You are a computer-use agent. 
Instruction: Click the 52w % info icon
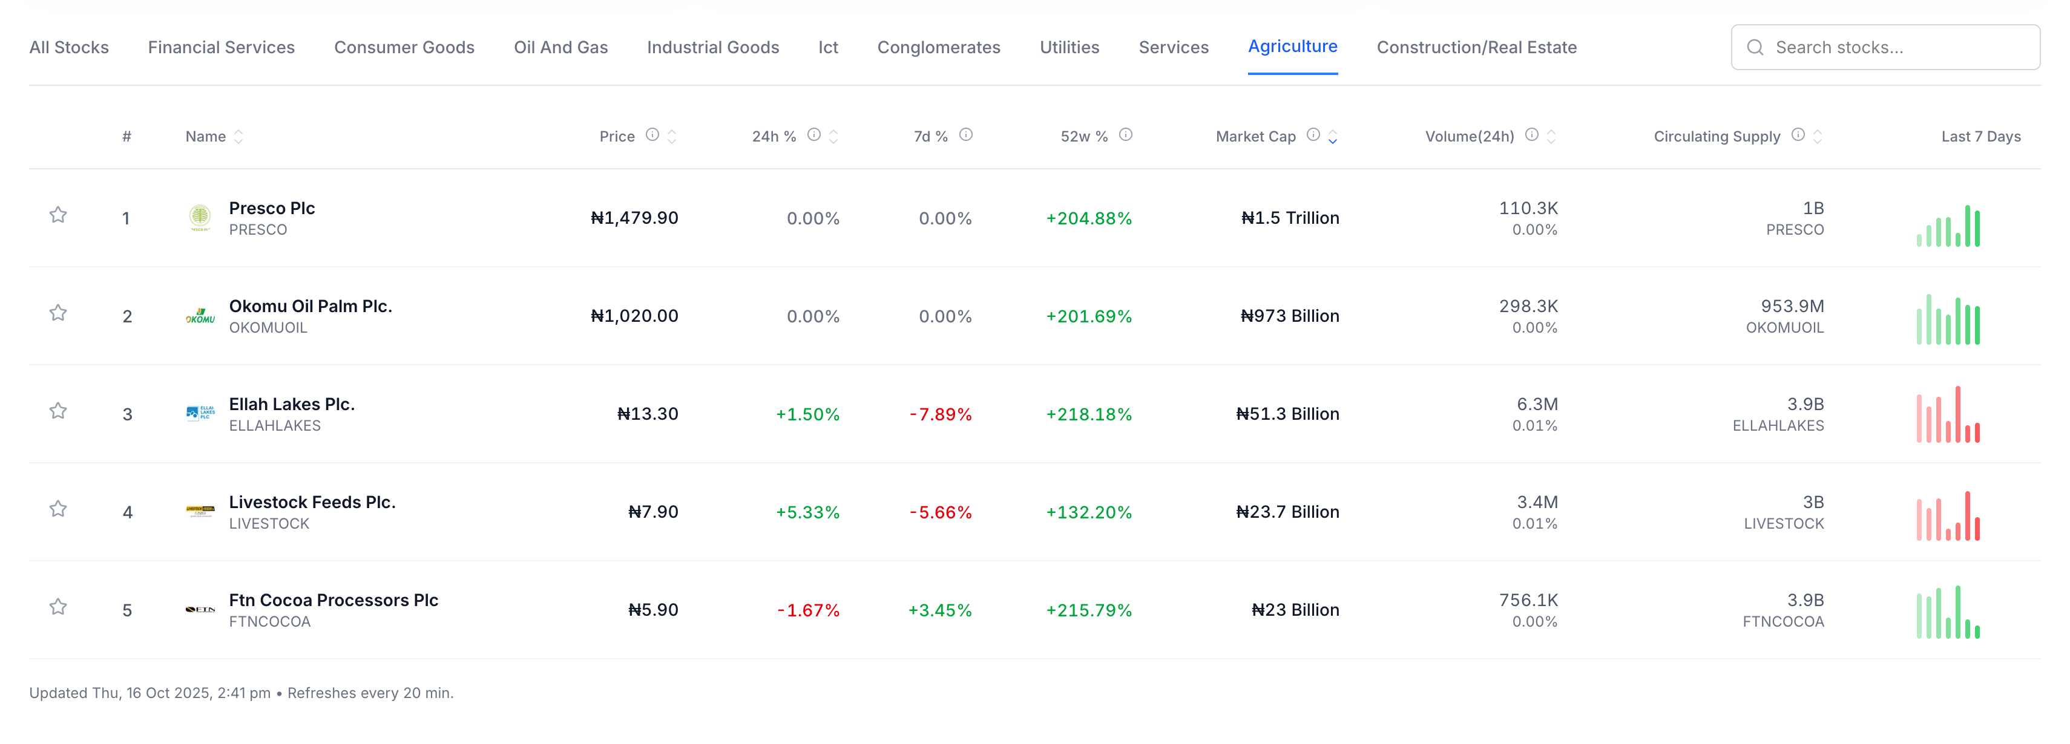point(1126,135)
